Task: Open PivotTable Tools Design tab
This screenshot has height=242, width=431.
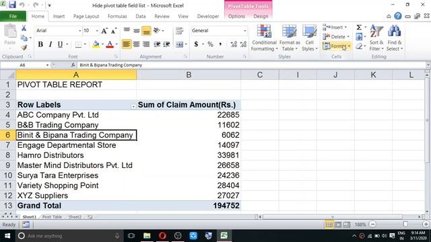Action: tap(261, 16)
